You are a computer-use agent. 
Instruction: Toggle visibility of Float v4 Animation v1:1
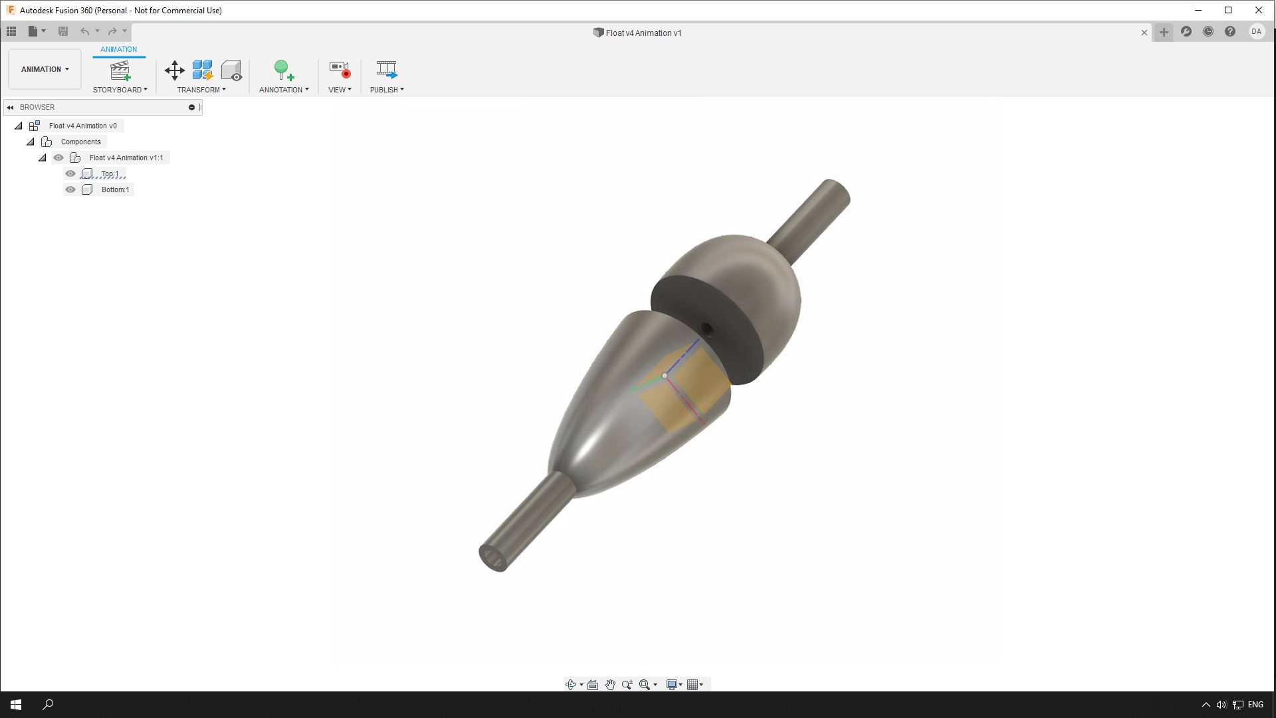(x=58, y=158)
